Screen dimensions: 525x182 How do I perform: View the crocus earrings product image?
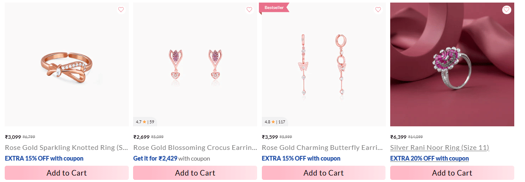195,64
